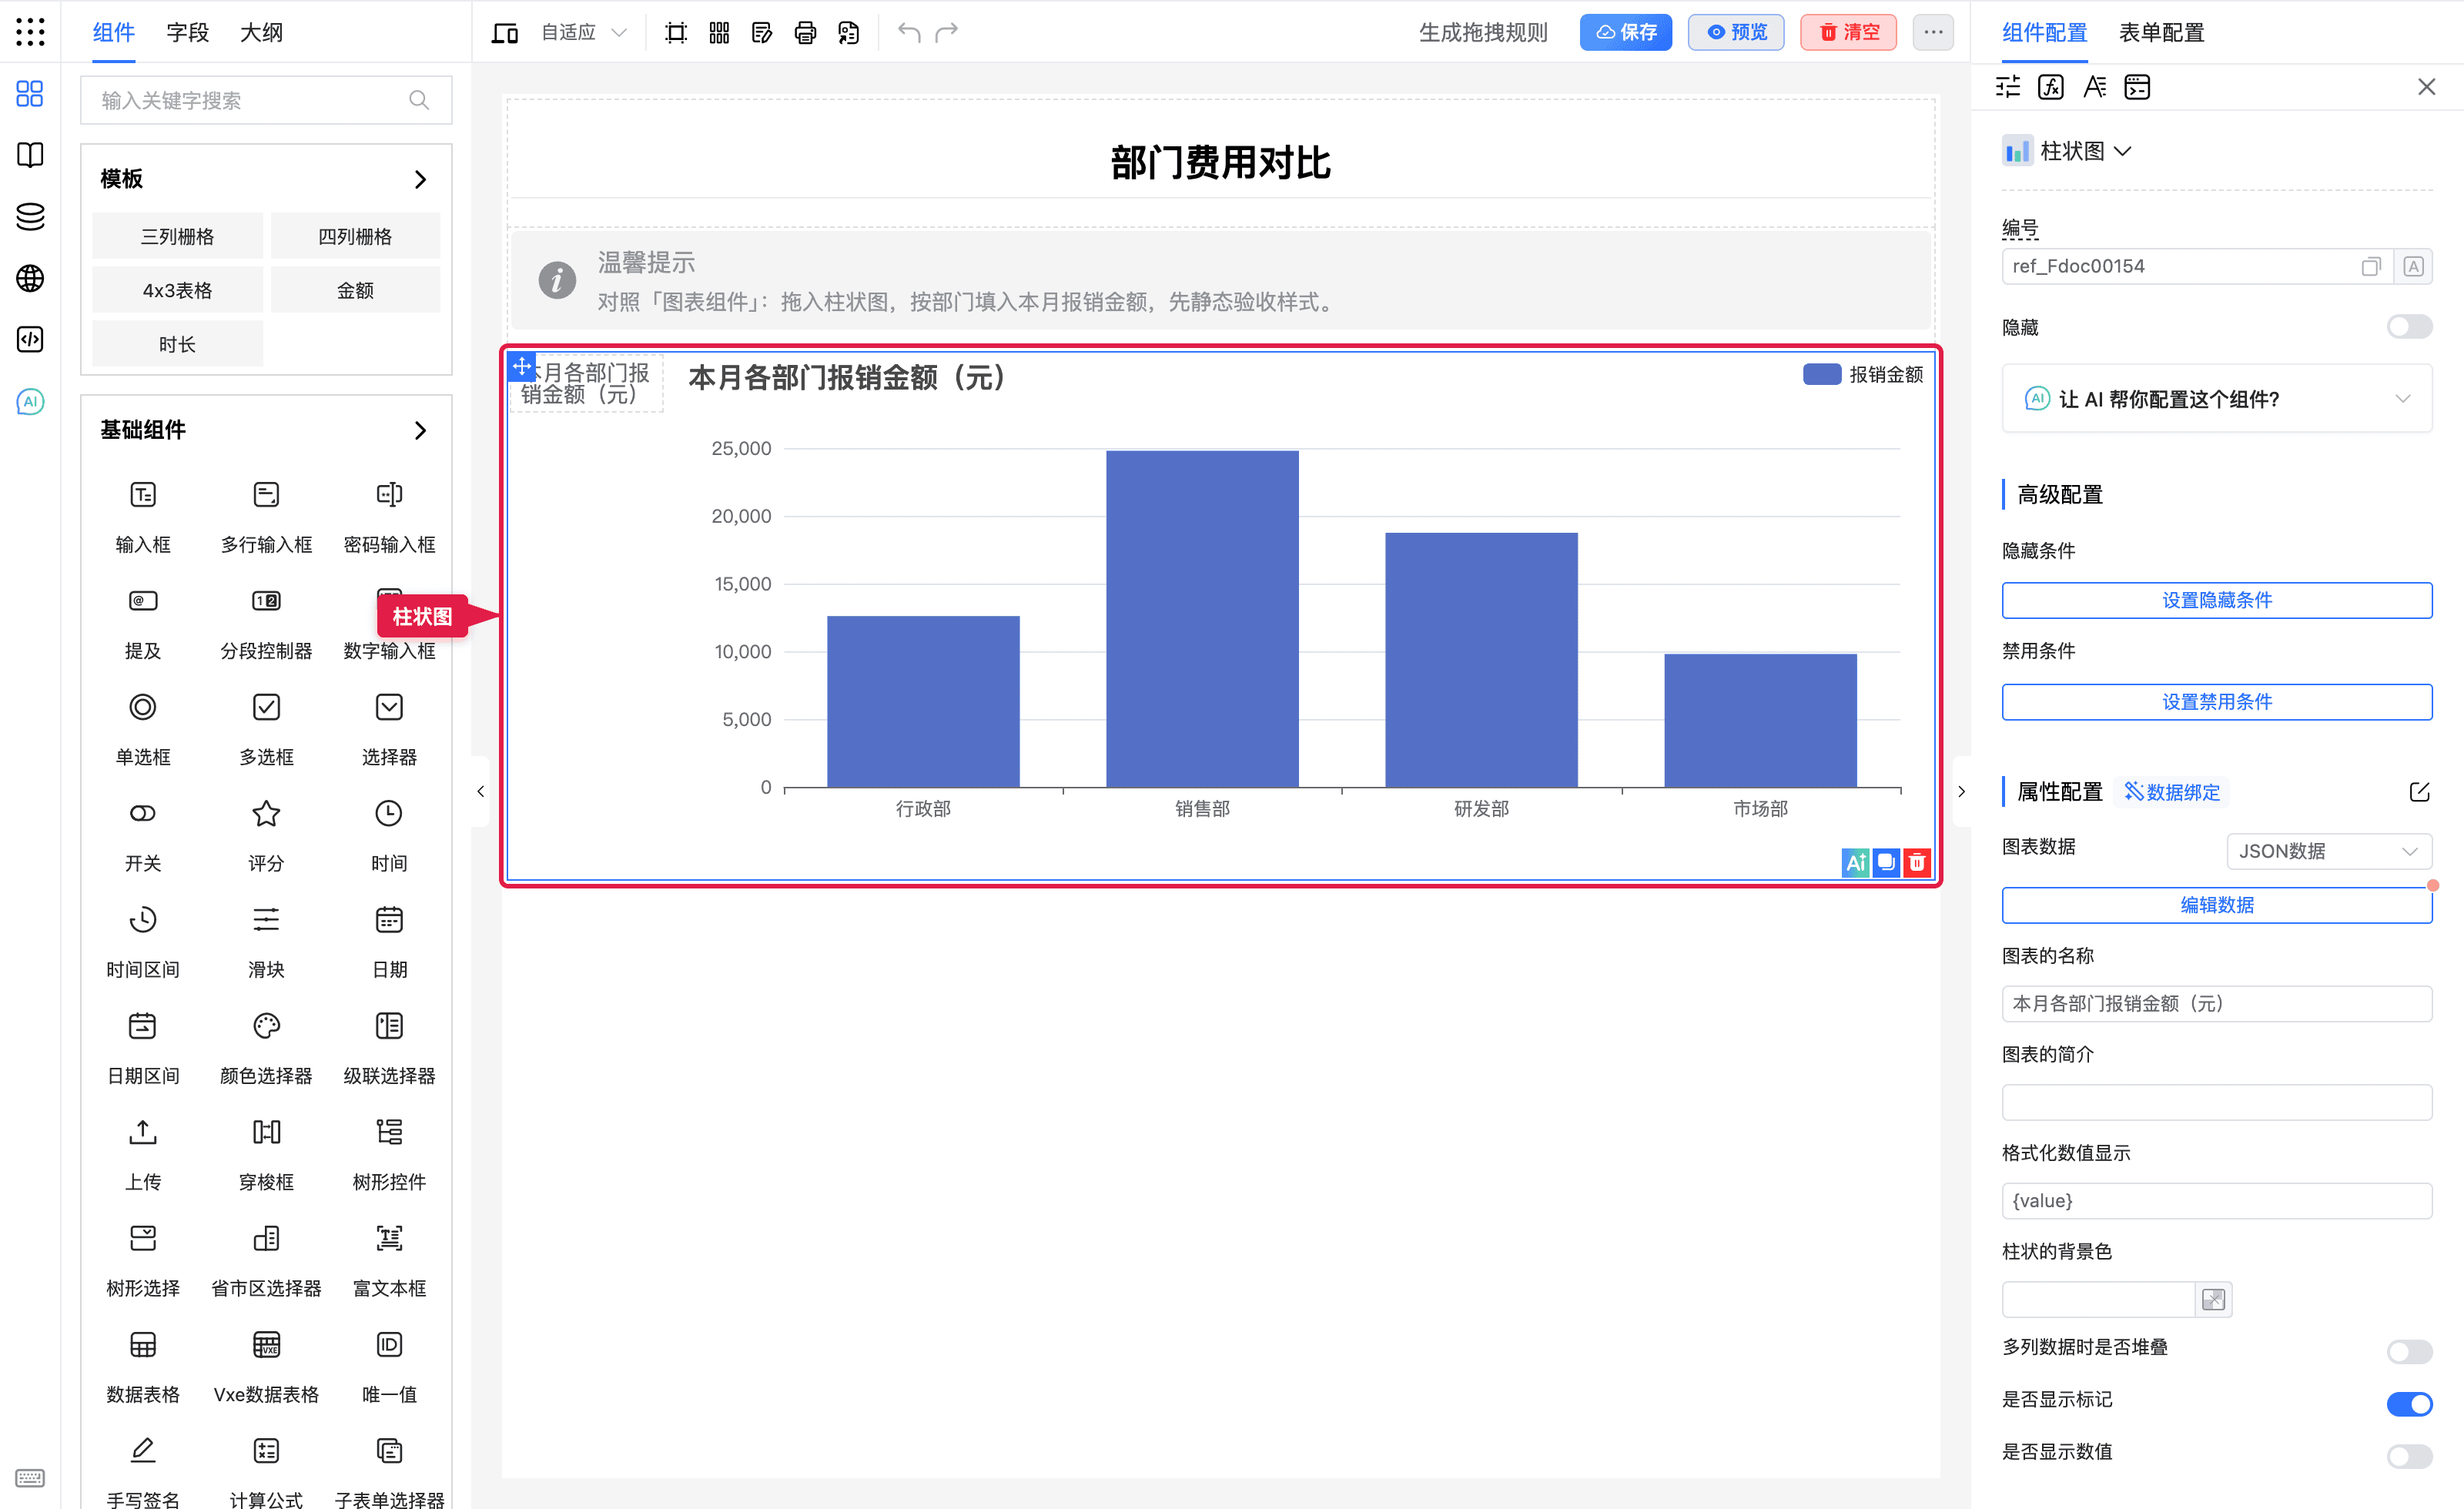Image resolution: width=2464 pixels, height=1509 pixels.
Task: Switch to the 表单配置 tab
Action: [x=2161, y=33]
